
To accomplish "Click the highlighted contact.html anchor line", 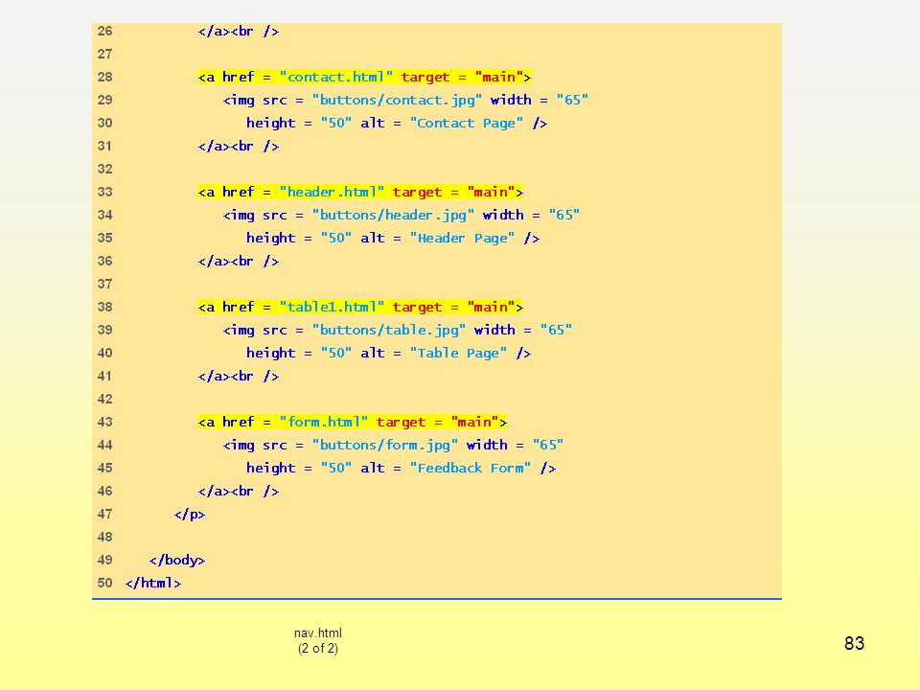I will 364,77.
